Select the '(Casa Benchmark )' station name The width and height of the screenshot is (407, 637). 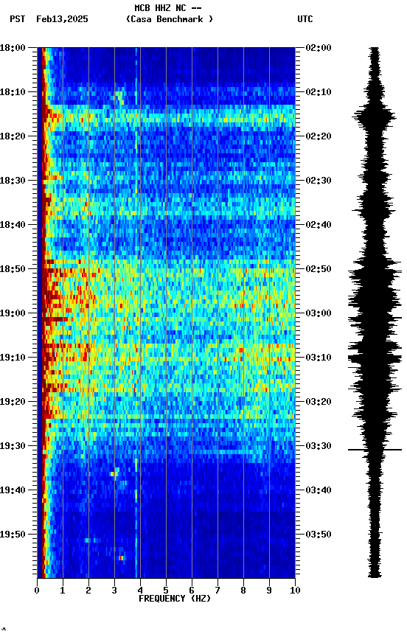(x=170, y=19)
